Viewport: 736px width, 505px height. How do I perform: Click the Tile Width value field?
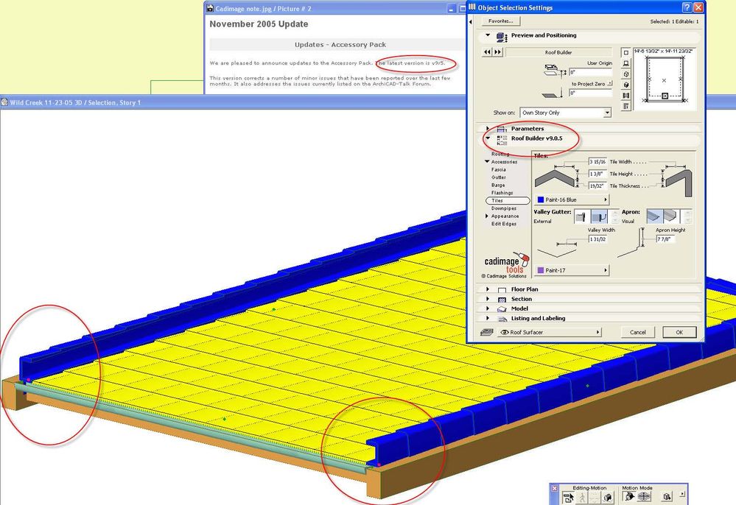[x=597, y=162]
